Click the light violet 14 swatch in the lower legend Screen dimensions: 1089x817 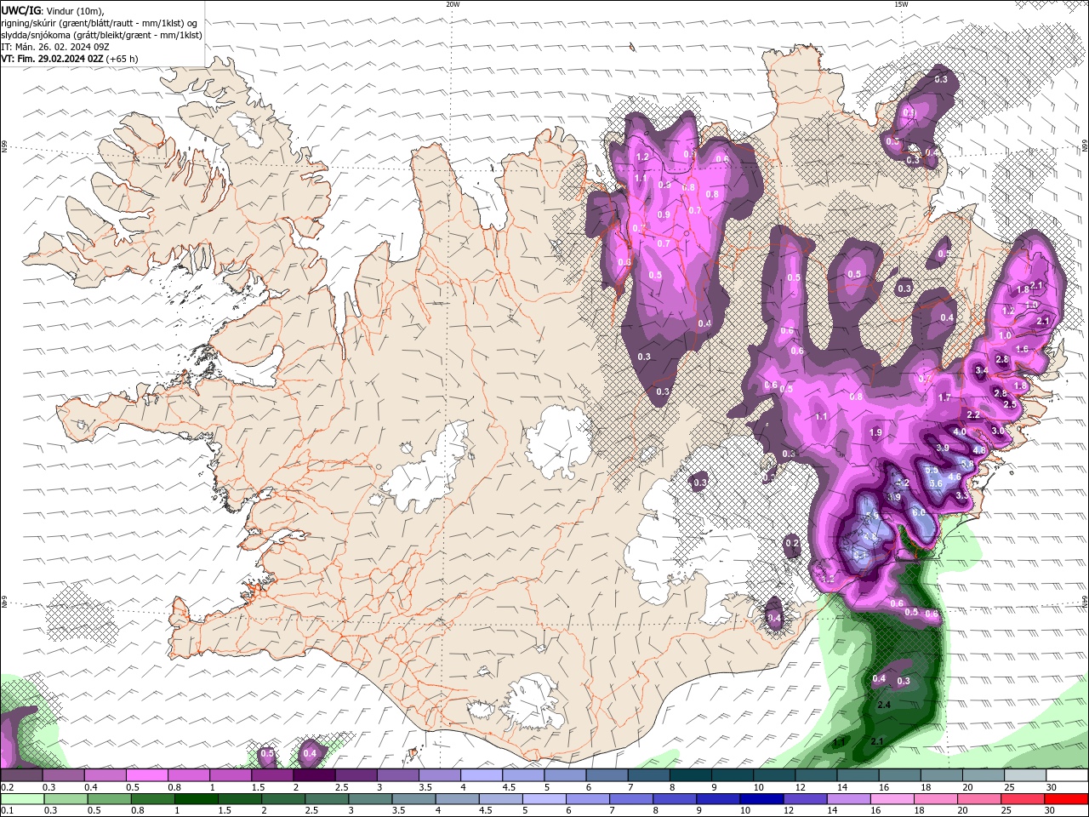pyautogui.click(x=847, y=799)
